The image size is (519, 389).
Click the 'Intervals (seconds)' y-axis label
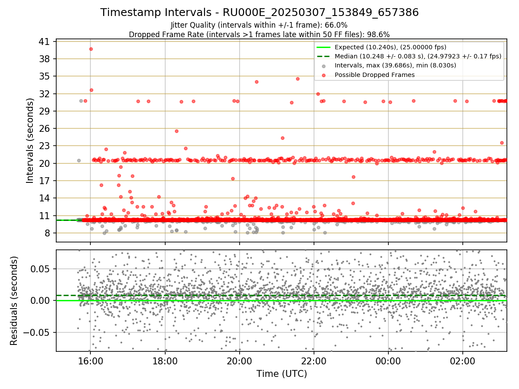[30, 140]
